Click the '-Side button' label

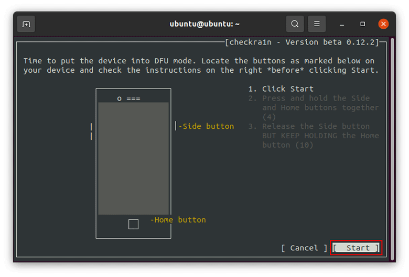pyautogui.click(x=206, y=126)
